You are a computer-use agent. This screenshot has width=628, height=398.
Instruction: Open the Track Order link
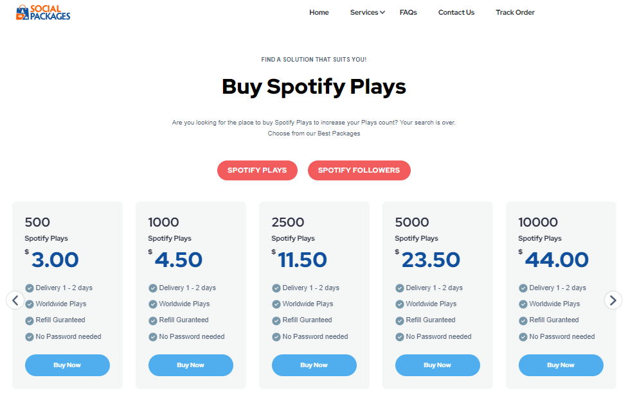pyautogui.click(x=515, y=12)
